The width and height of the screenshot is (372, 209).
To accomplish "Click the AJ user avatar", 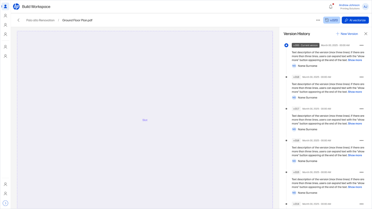I will (365, 7).
